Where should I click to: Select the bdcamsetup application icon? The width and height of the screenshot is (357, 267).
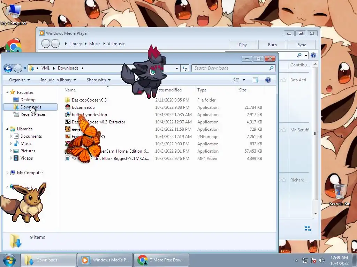pyautogui.click(x=67, y=107)
